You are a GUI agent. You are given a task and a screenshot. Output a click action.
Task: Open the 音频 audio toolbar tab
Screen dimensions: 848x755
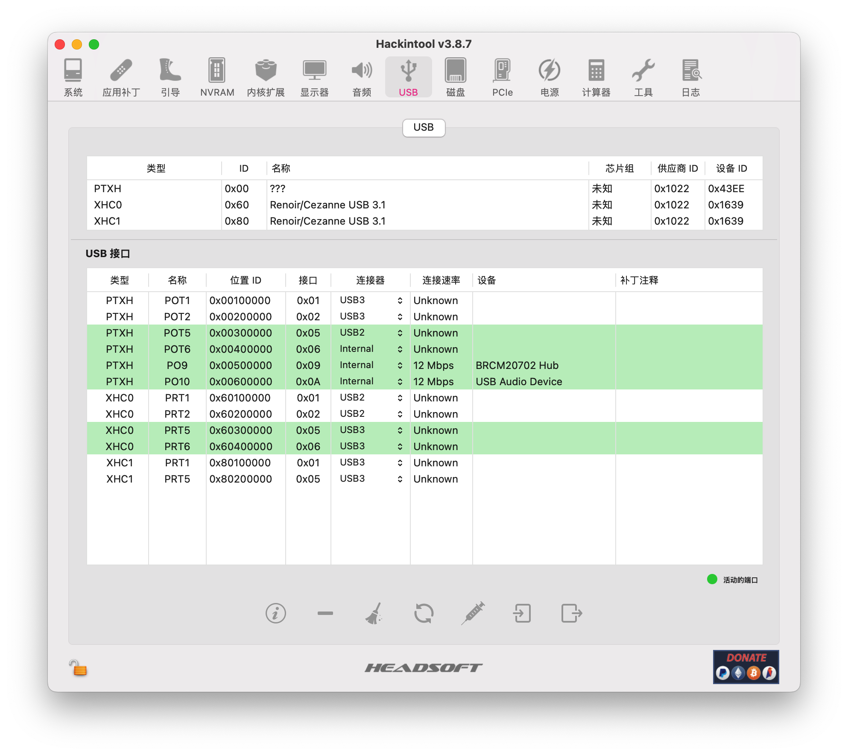[362, 78]
